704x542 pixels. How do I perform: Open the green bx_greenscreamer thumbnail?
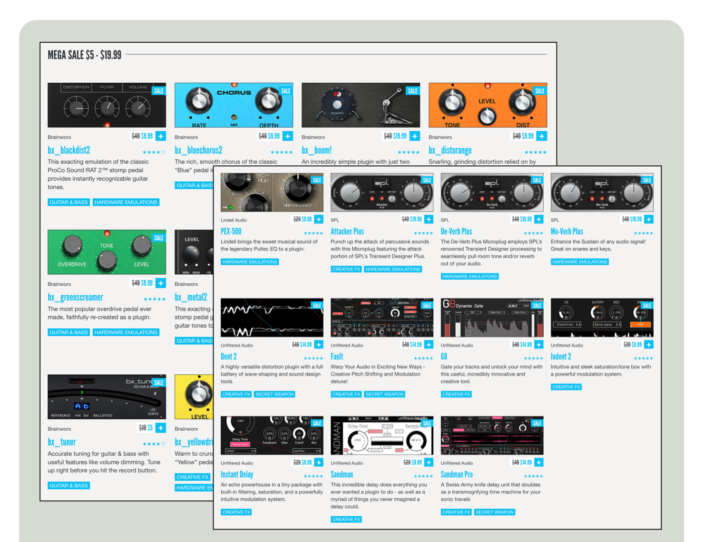pyautogui.click(x=107, y=252)
